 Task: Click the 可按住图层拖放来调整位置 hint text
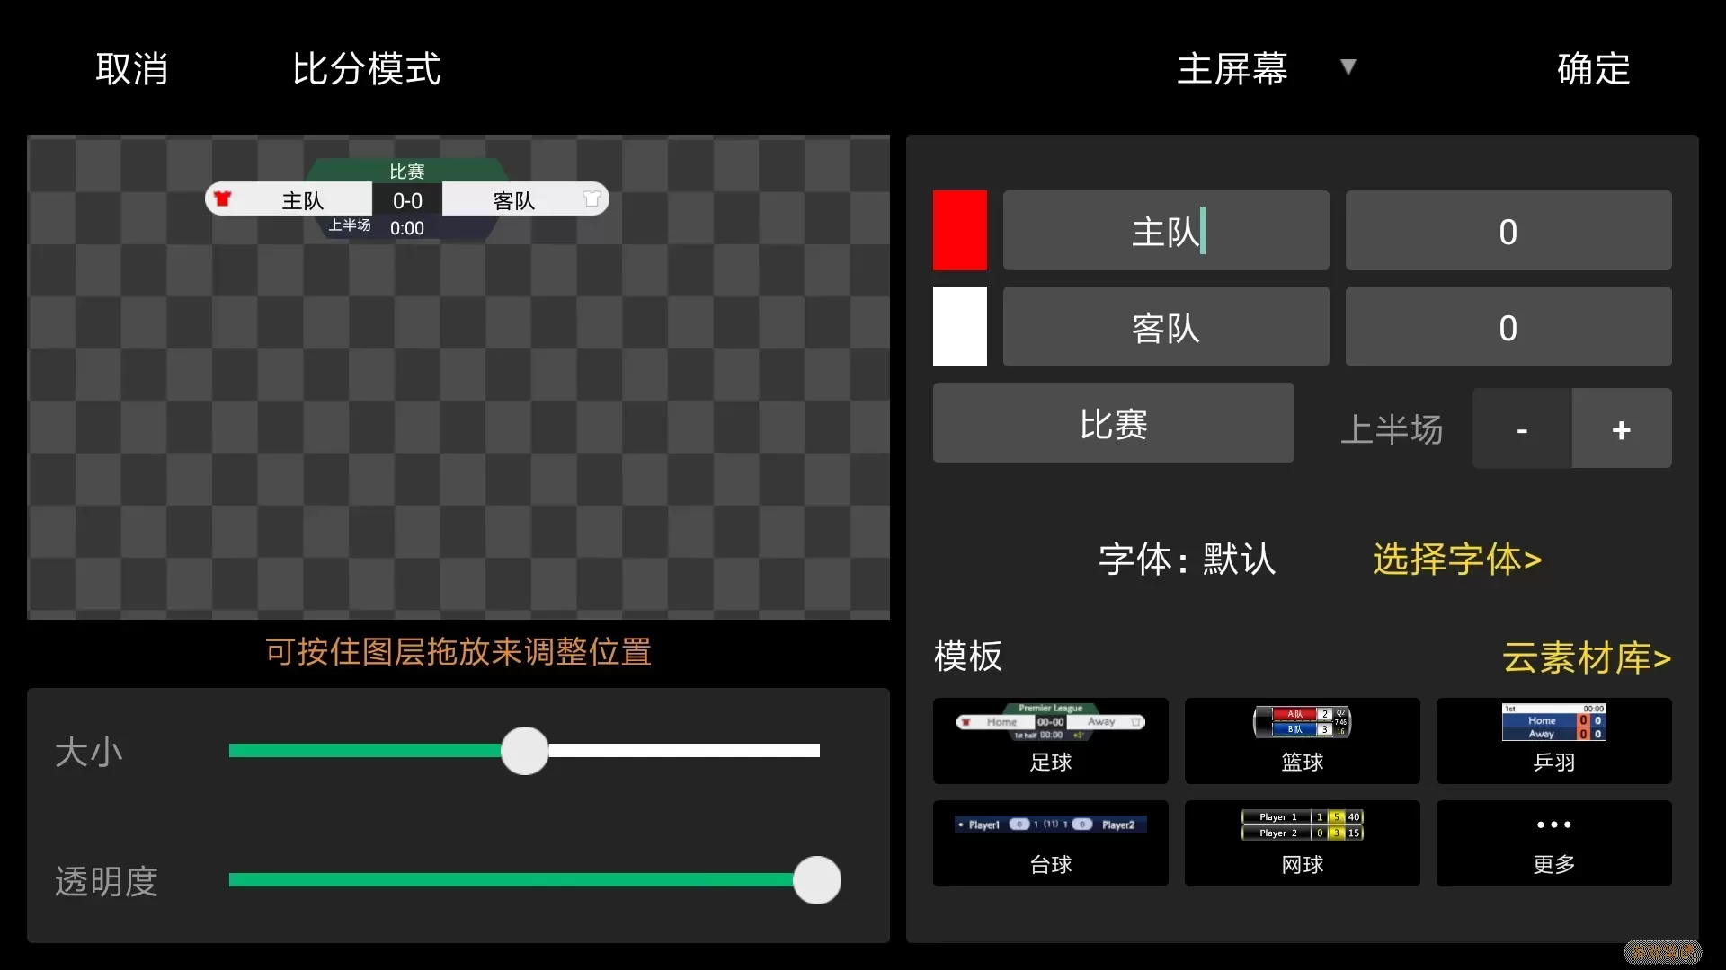click(458, 651)
